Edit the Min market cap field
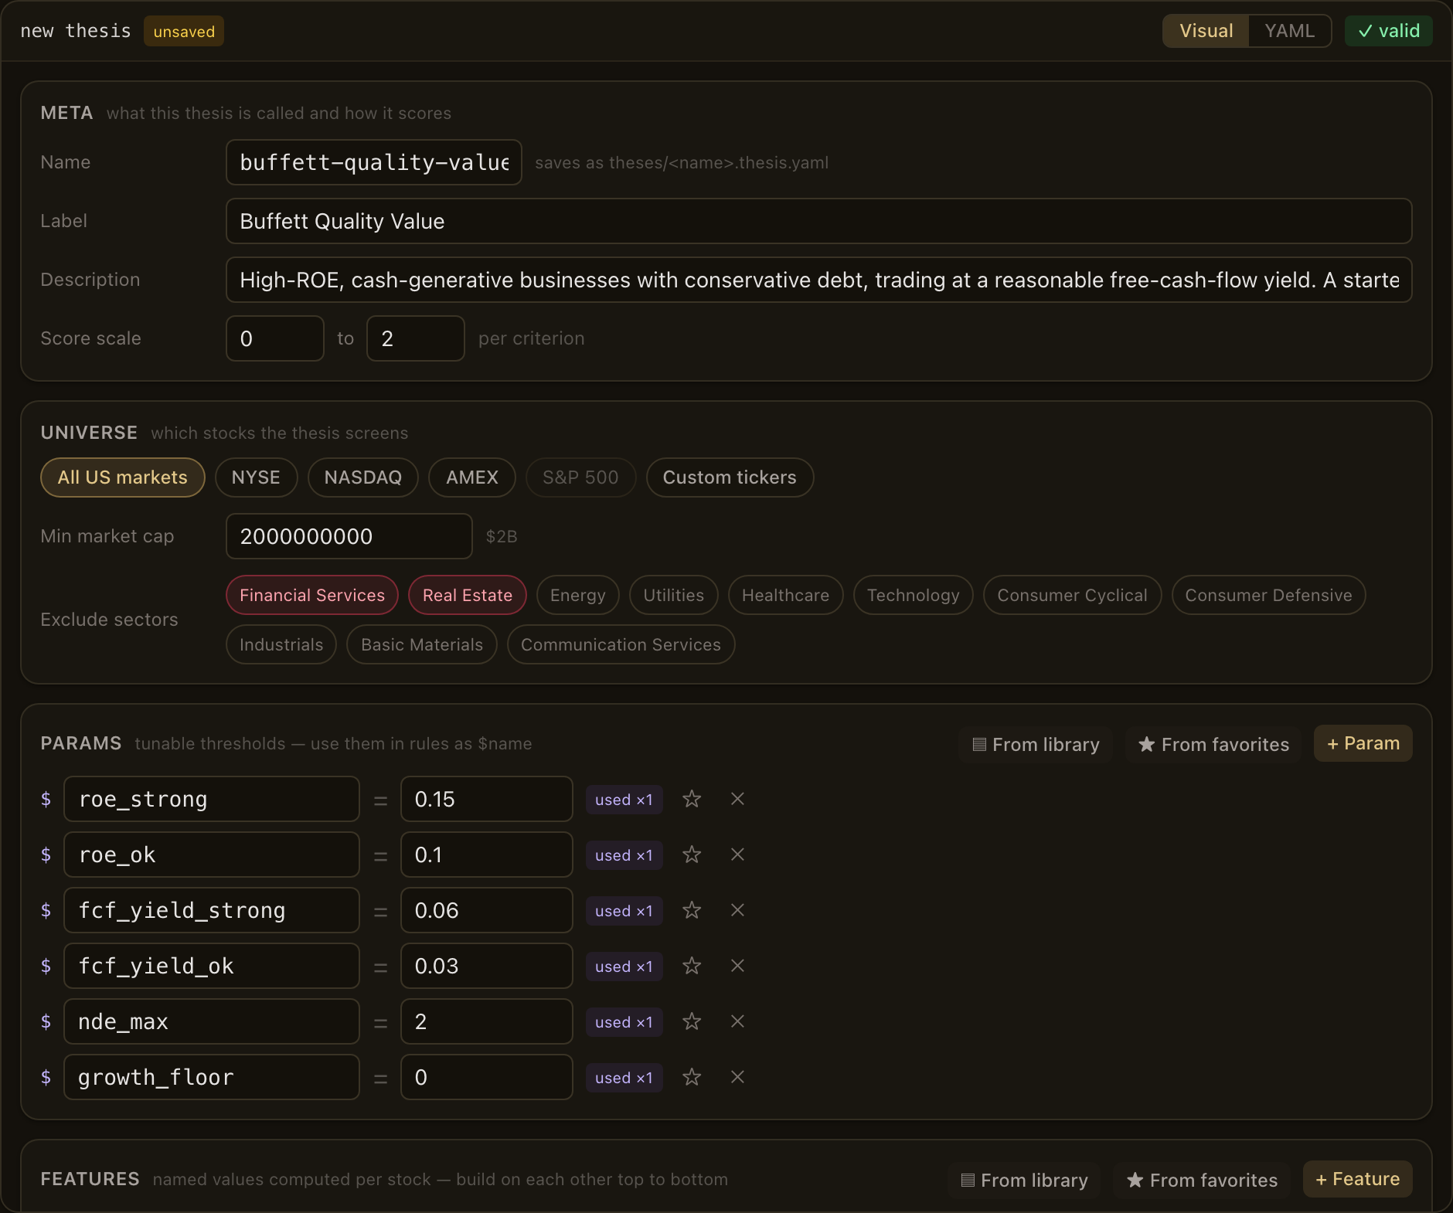This screenshot has width=1453, height=1213. (349, 536)
